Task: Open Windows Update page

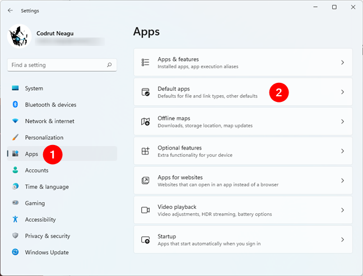Action: [x=62, y=252]
